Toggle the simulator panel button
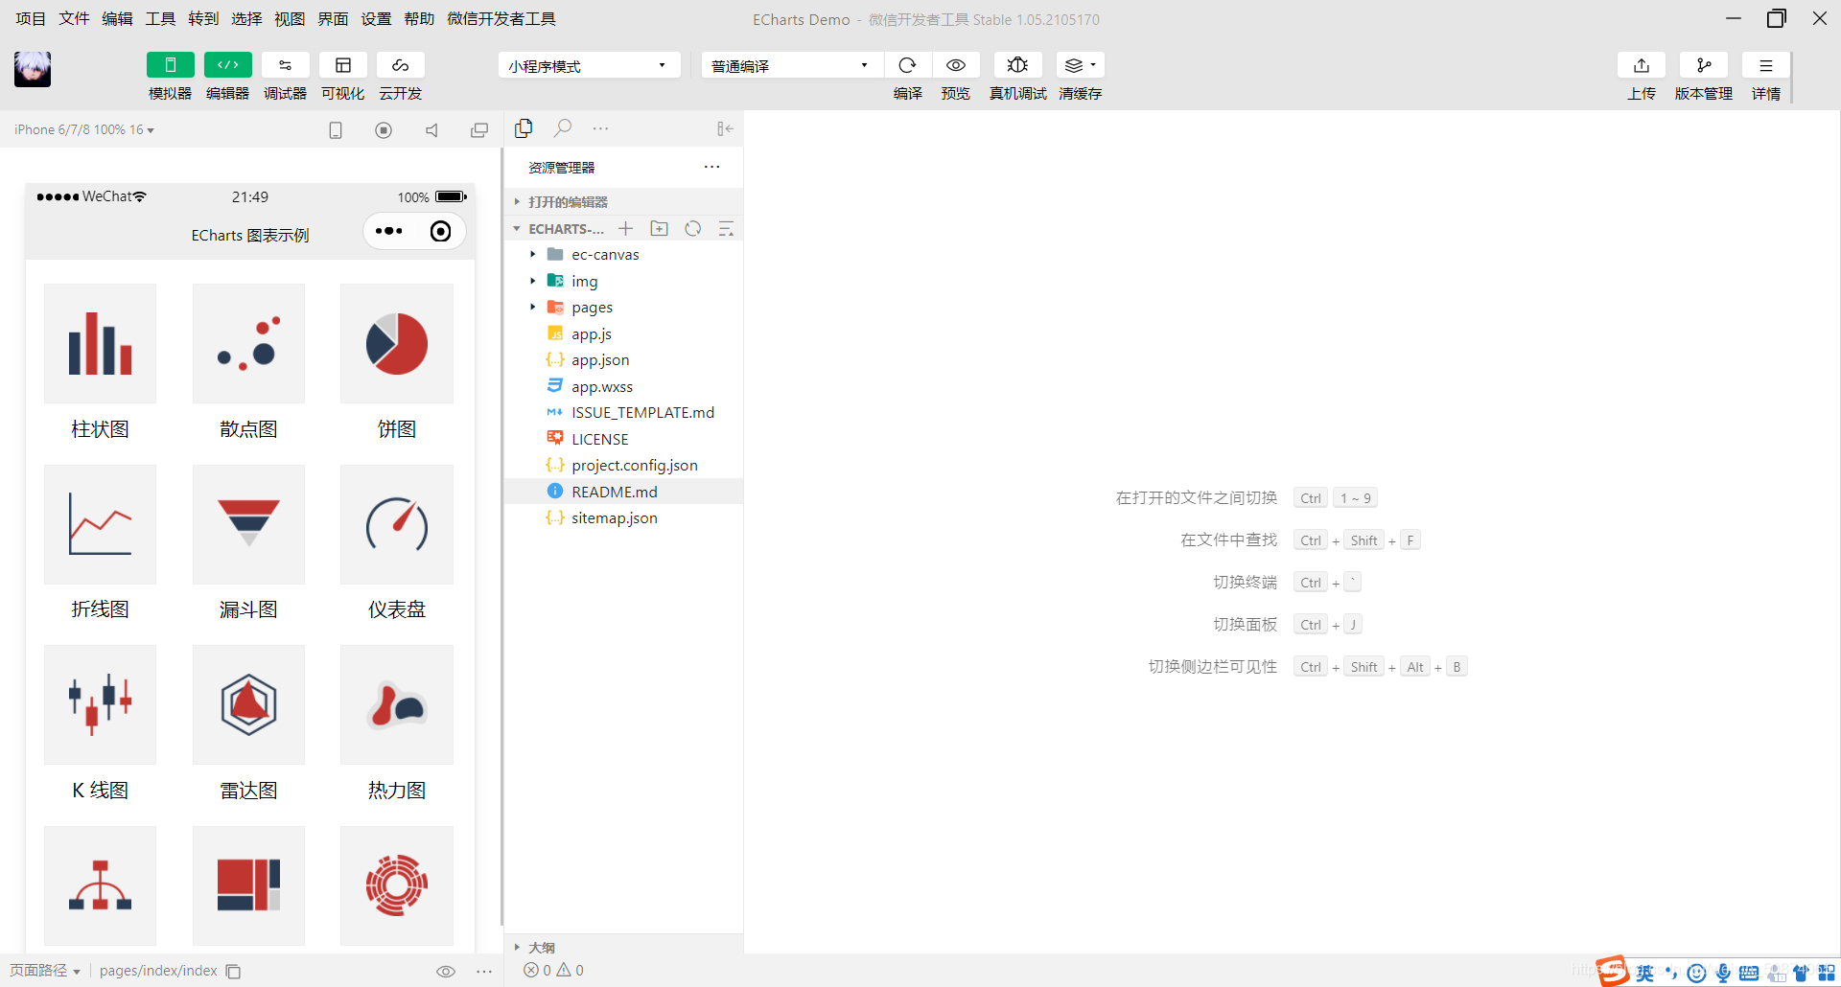The image size is (1841, 987). [170, 65]
